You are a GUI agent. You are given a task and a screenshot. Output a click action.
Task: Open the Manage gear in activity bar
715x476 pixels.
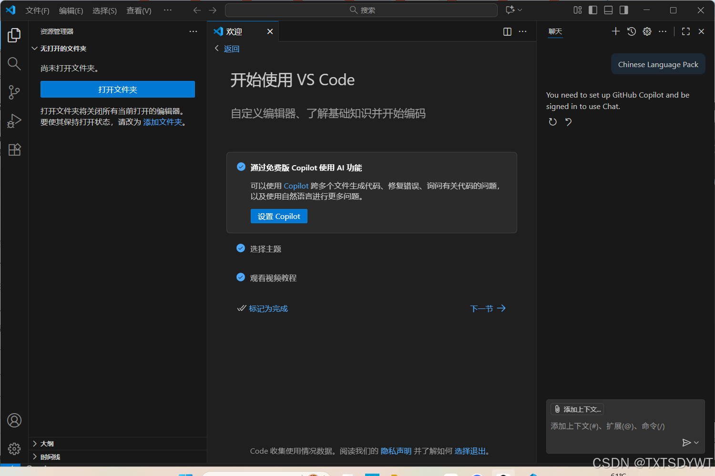(14, 448)
